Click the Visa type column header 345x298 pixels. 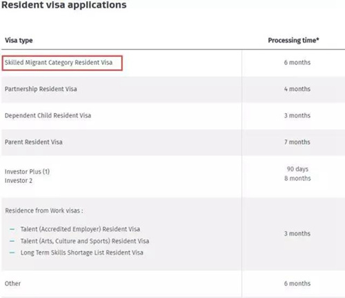click(x=19, y=41)
